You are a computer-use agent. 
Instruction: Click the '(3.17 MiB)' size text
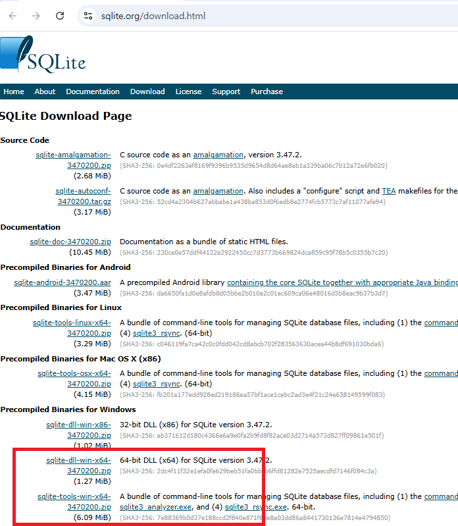(x=92, y=212)
